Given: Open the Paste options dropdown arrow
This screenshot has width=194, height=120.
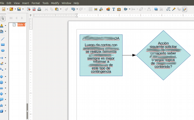Looking at the screenshot, I should [x=61, y=9].
